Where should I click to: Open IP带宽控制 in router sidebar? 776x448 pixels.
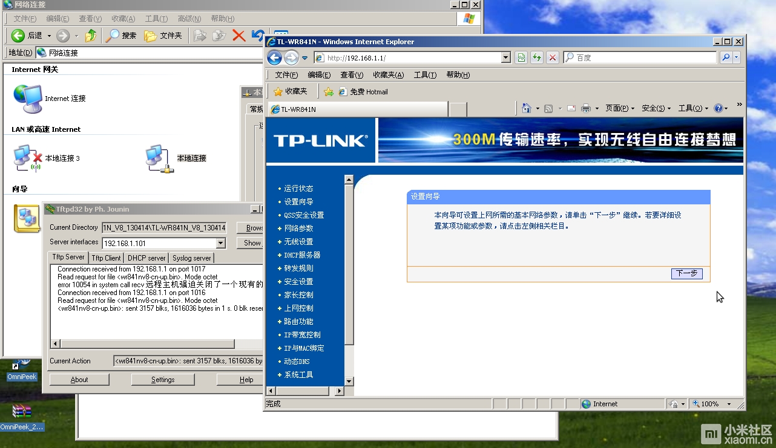click(302, 335)
